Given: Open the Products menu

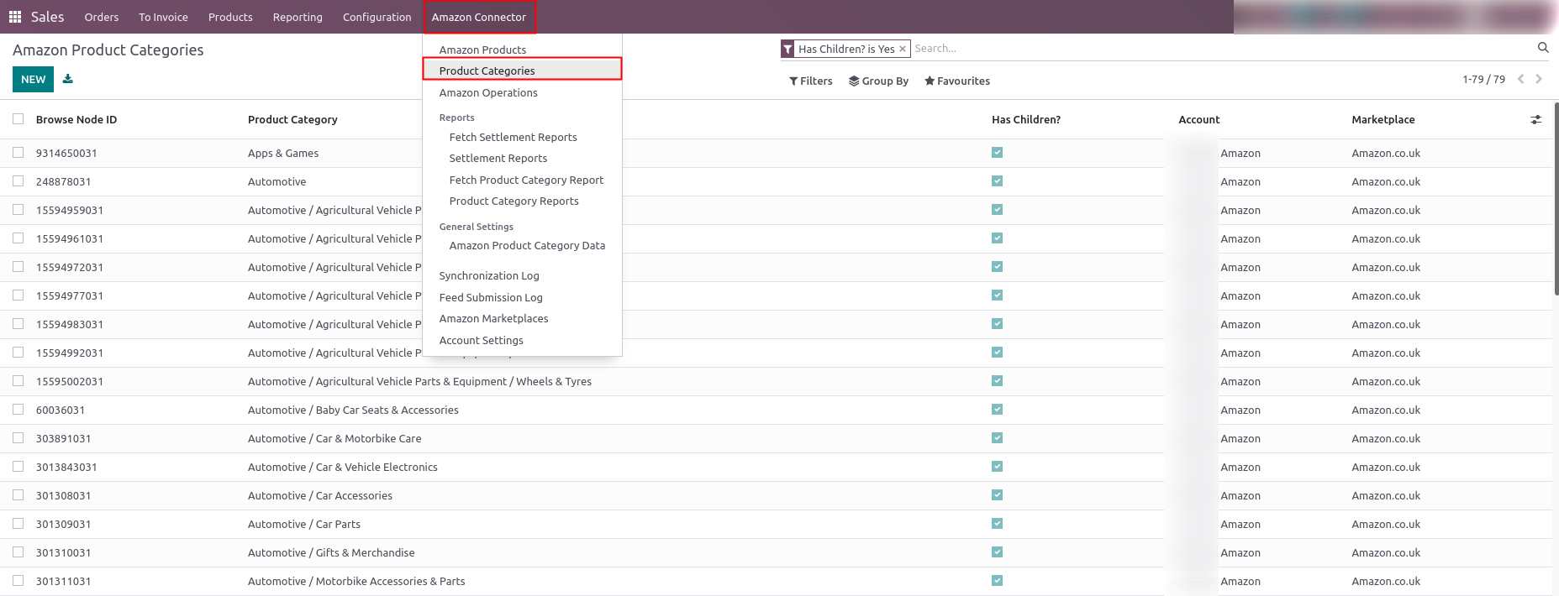Looking at the screenshot, I should [x=230, y=17].
